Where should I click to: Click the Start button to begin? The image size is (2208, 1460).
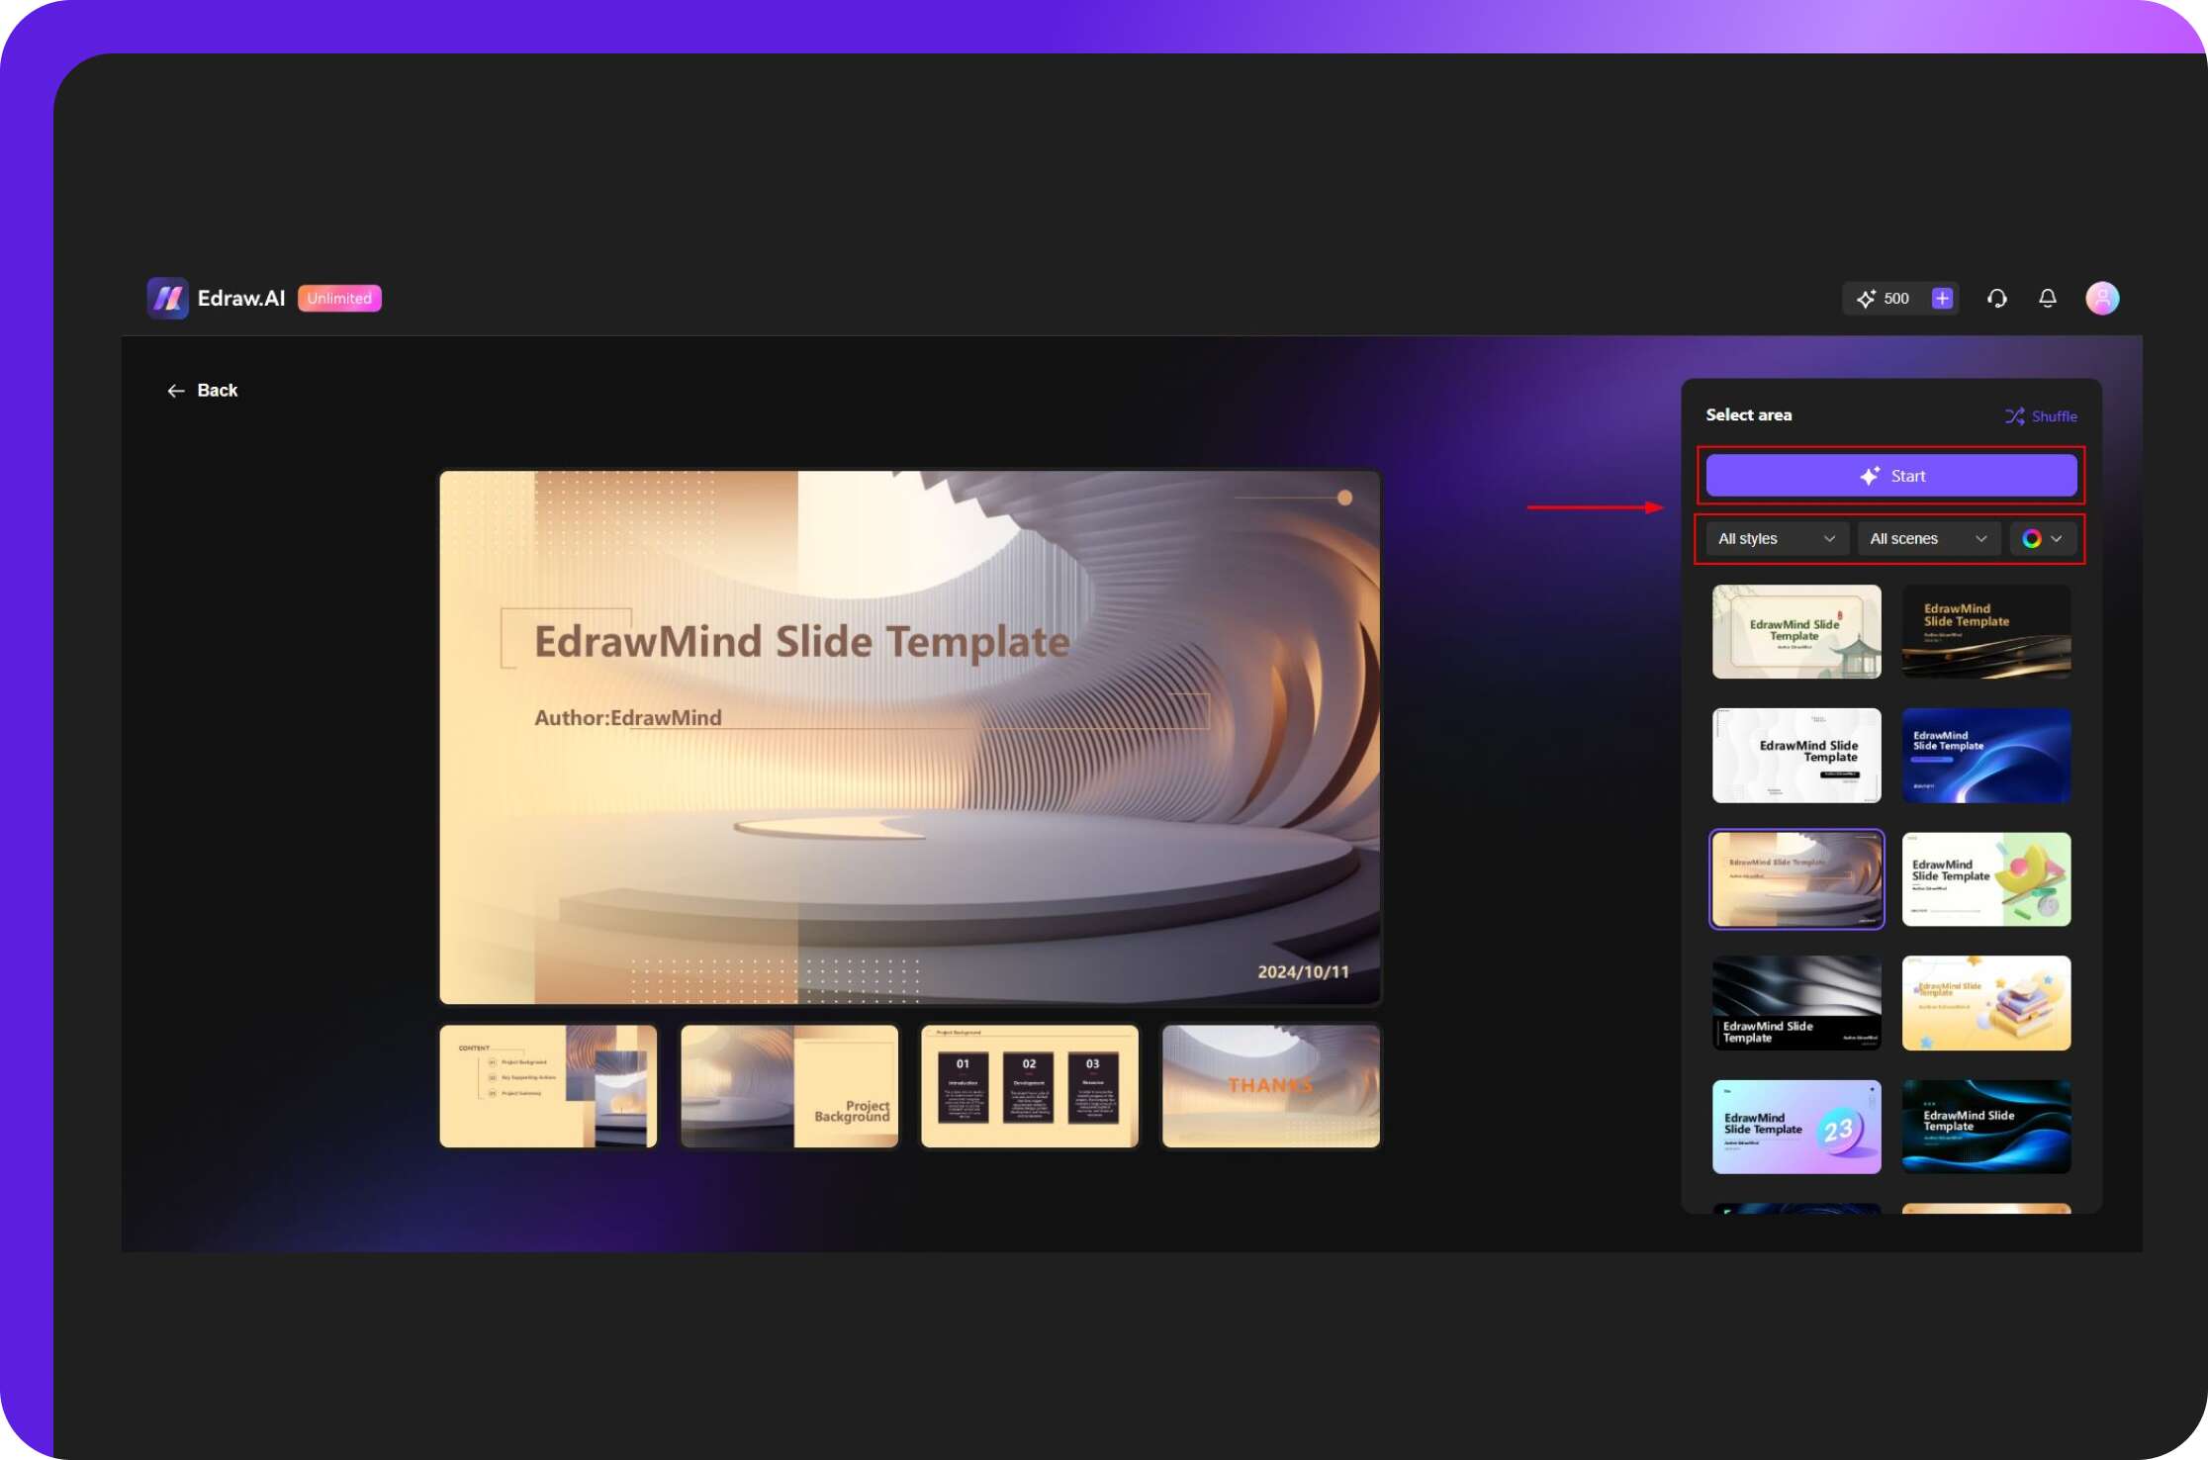coord(1893,476)
